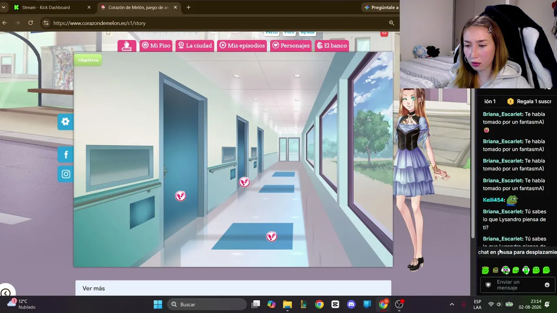Image resolution: width=557 pixels, height=313 pixels.
Task: Go through the left classroom door footprint marker
Action: tap(180, 196)
